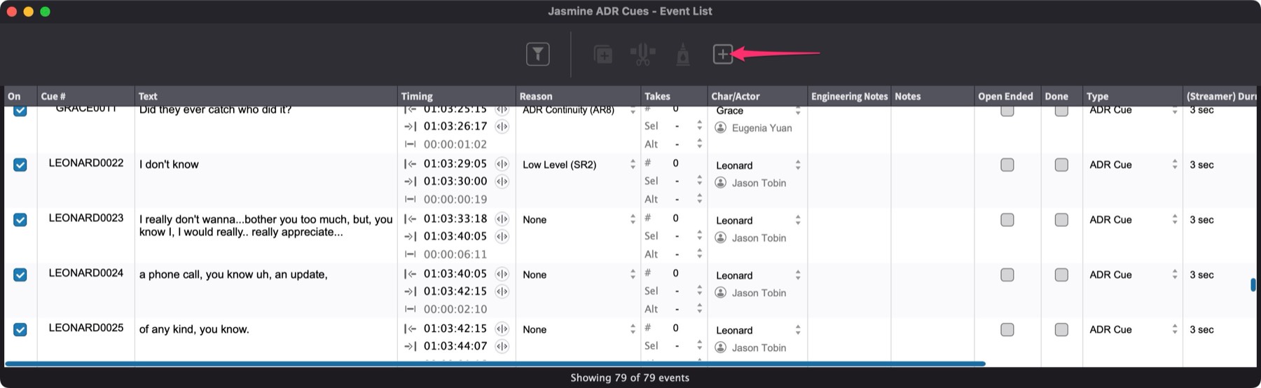Add a new event with plus icon

pyautogui.click(x=723, y=54)
